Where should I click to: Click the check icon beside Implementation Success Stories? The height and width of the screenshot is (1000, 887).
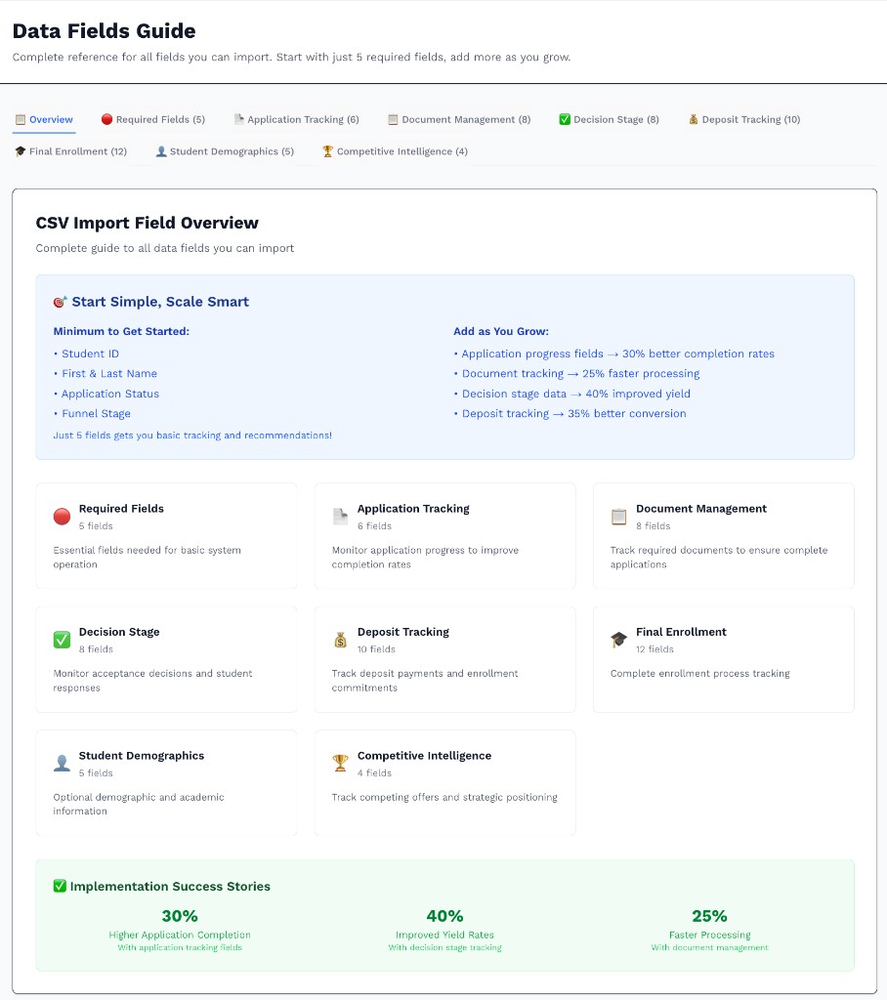click(x=60, y=886)
